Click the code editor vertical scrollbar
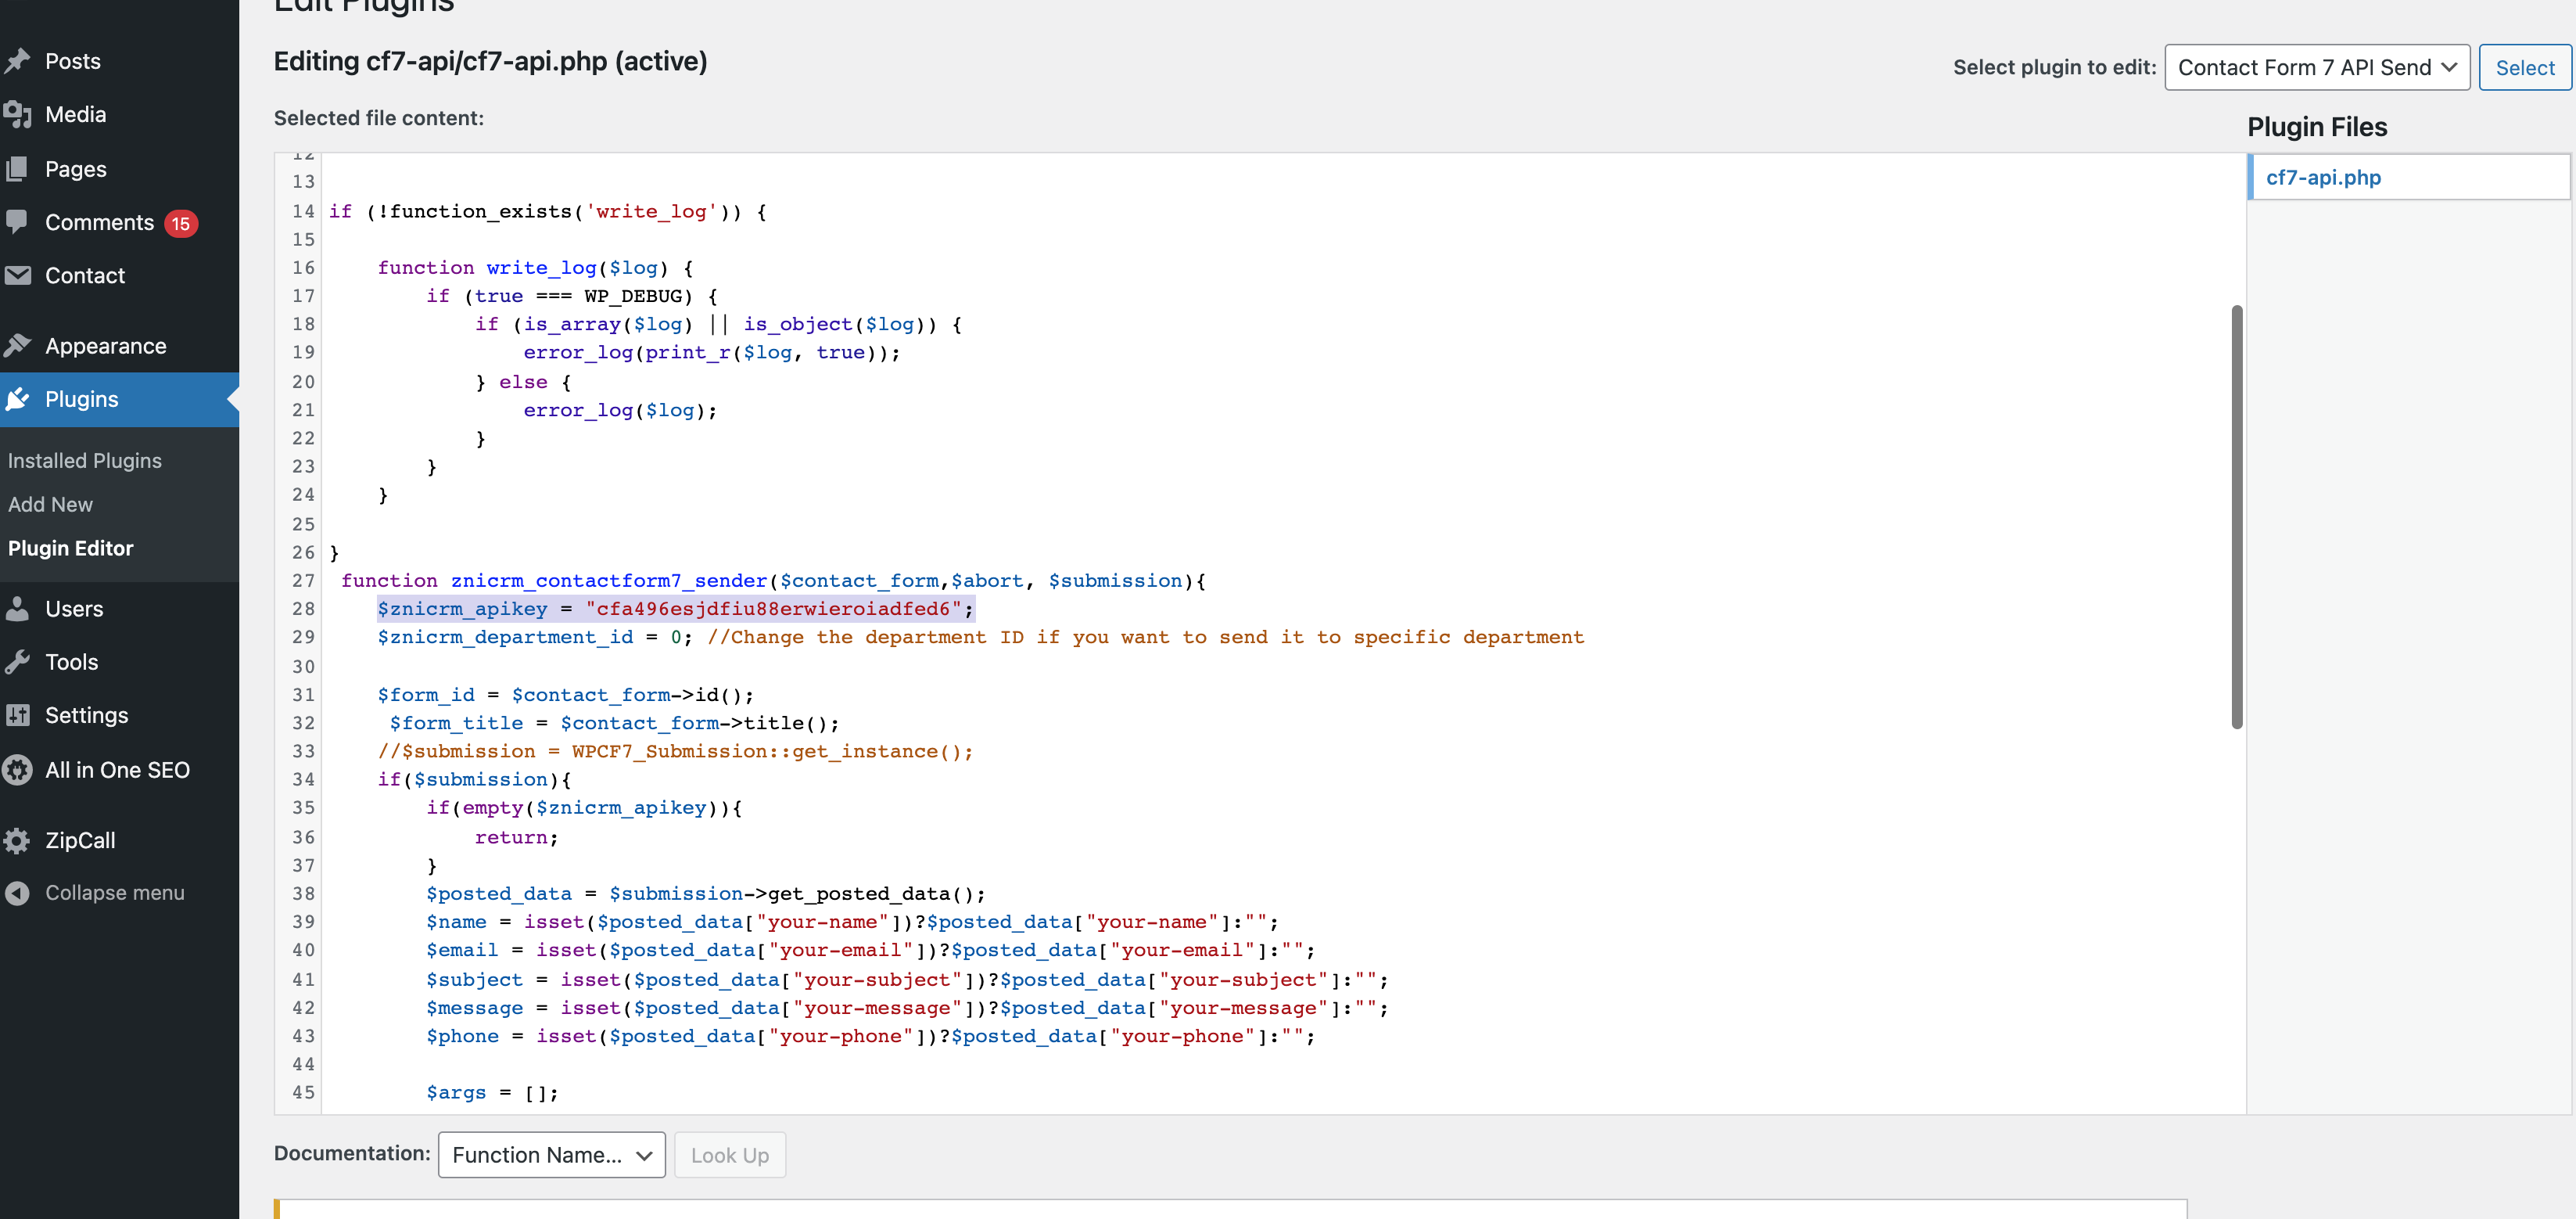The image size is (2576, 1219). click(2236, 516)
